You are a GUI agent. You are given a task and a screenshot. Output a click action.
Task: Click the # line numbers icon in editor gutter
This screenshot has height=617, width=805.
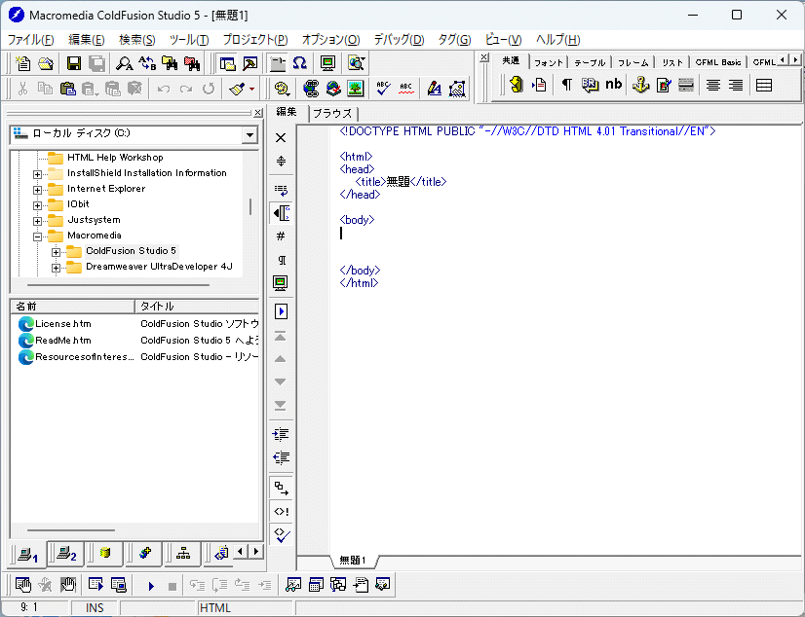point(281,236)
